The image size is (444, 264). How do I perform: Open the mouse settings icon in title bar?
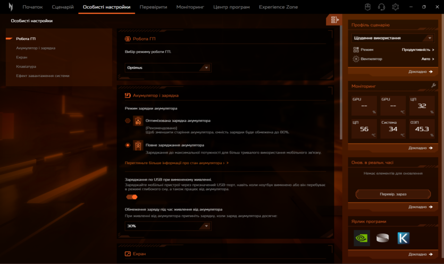pyautogui.click(x=367, y=7)
